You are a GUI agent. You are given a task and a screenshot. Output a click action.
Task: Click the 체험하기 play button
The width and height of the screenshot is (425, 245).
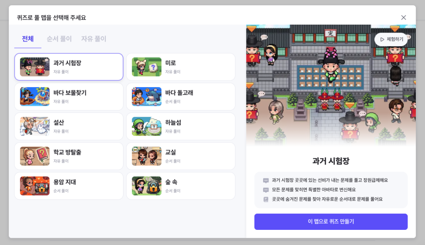pos(392,39)
